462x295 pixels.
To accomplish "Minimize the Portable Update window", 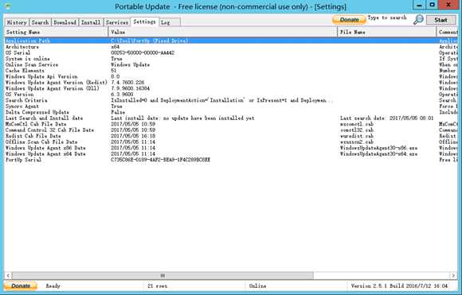I will [419, 5].
